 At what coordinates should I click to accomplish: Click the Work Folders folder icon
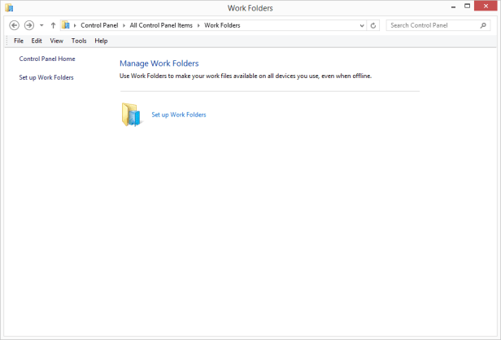coord(131,115)
